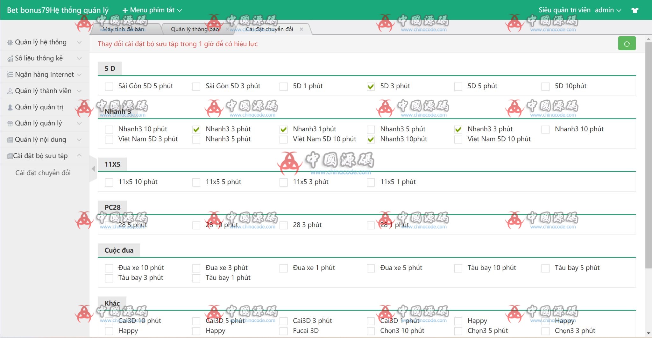Click the chart icon beside Số liệu thống kê
This screenshot has width=652, height=338.
pos(10,59)
